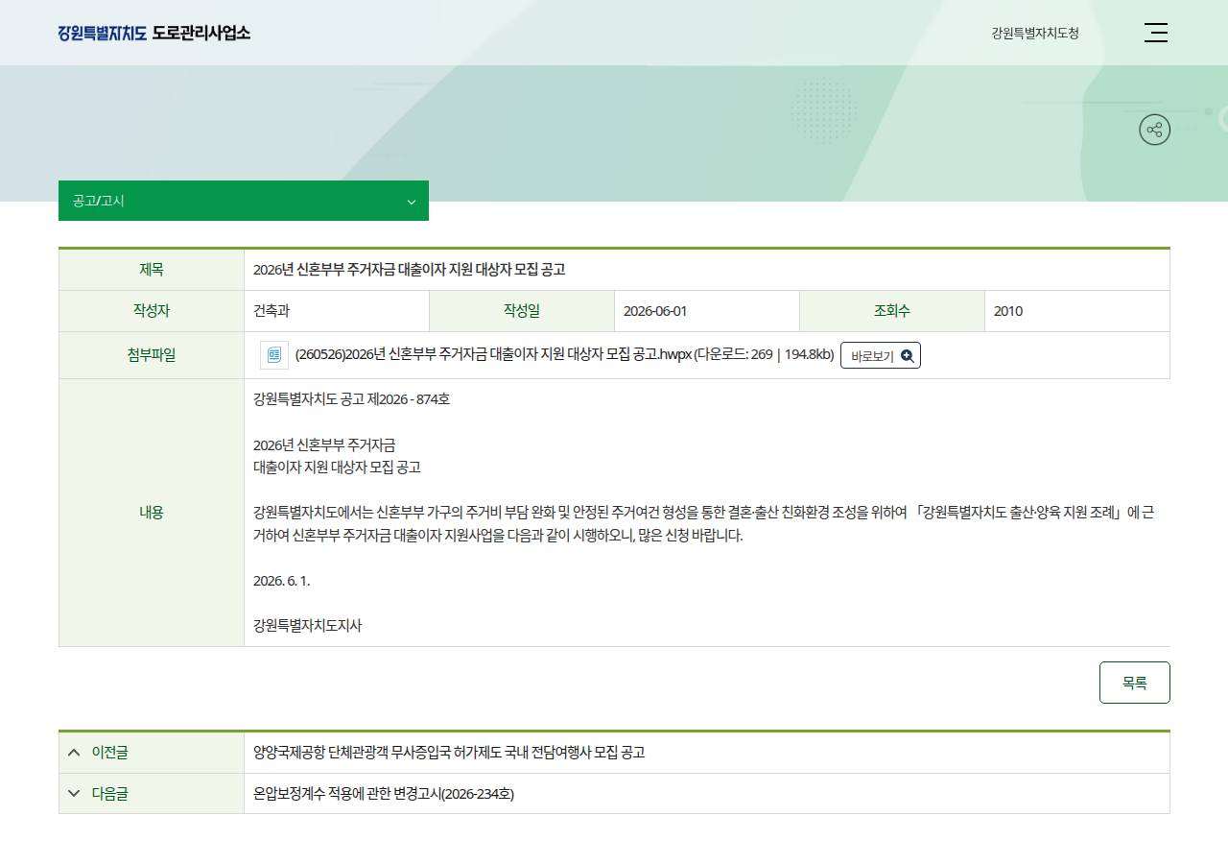The width and height of the screenshot is (1228, 864).
Task: Click the 강원특별자치도 도로관리사업소 logo
Action: 153,33
